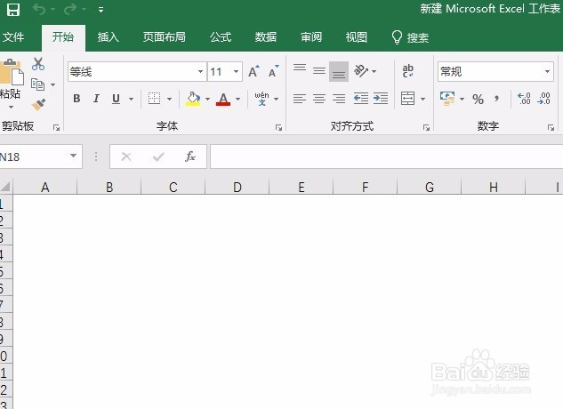Open the number format 常规 combo box
563x409 pixels.
tap(495, 71)
